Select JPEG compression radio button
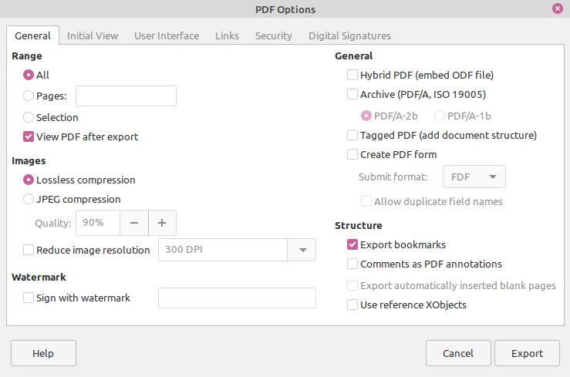The image size is (570, 377). point(29,199)
